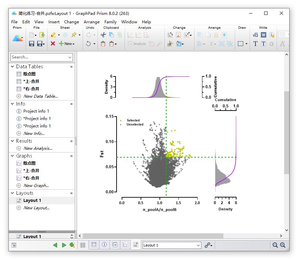Select Project info 1 entry

(36, 111)
